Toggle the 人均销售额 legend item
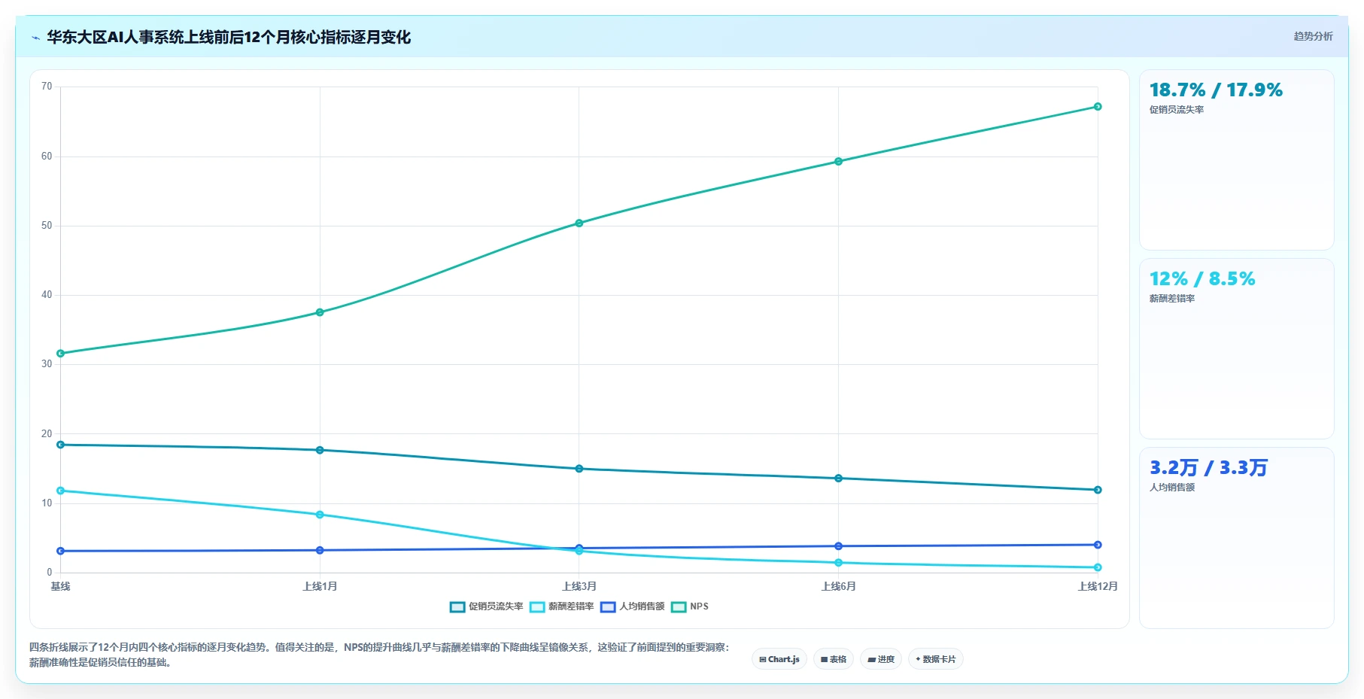The image size is (1364, 699). [633, 607]
